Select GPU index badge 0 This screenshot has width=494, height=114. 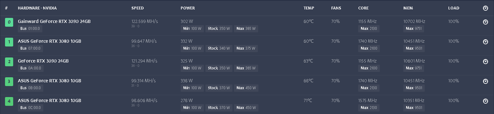(9, 22)
